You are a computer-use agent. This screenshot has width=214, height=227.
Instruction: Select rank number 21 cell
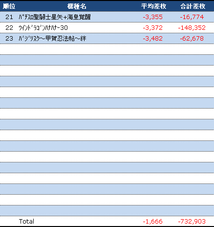9,17
